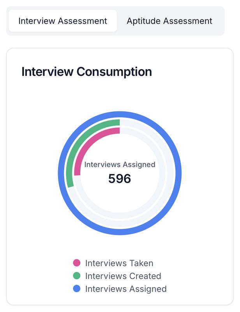The image size is (240, 312).
Task: Click the top end of the pink arc
Action: [118, 130]
